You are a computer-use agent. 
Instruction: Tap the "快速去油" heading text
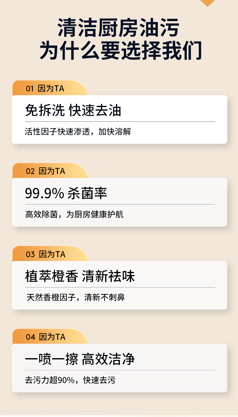95,111
